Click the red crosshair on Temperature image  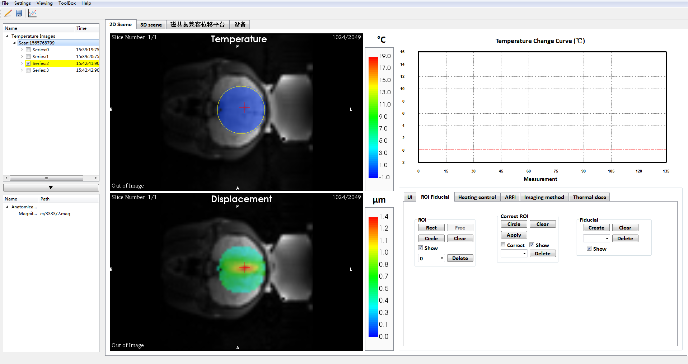tap(245, 108)
